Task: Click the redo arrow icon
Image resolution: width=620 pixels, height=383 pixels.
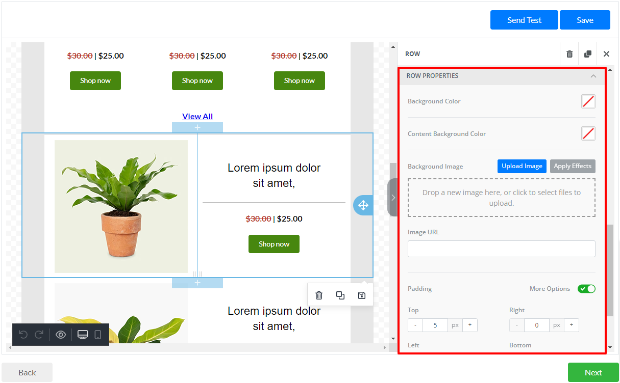Action: pyautogui.click(x=39, y=335)
